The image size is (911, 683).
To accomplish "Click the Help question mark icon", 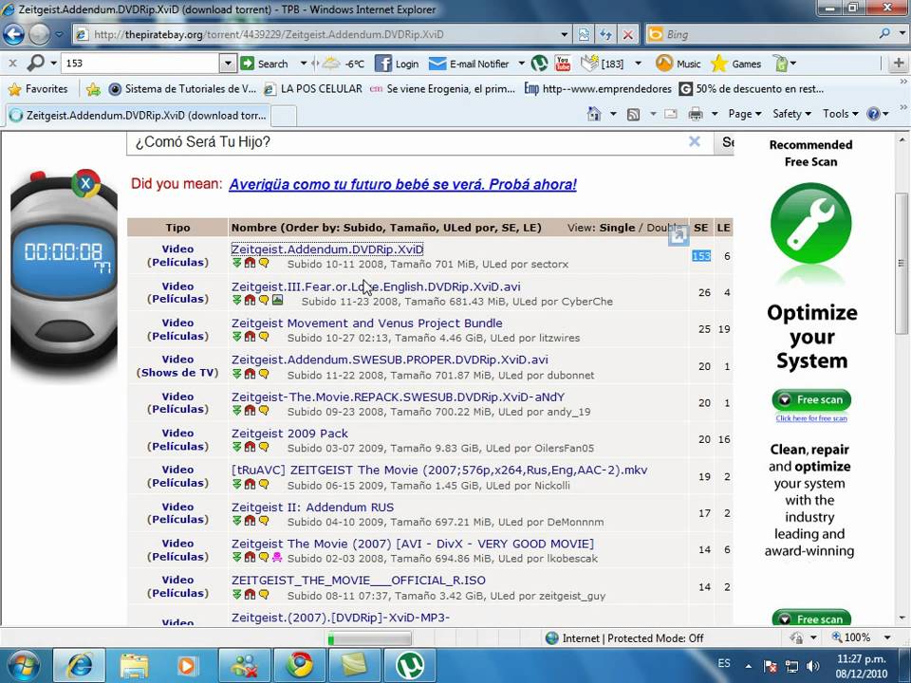I will [x=873, y=114].
